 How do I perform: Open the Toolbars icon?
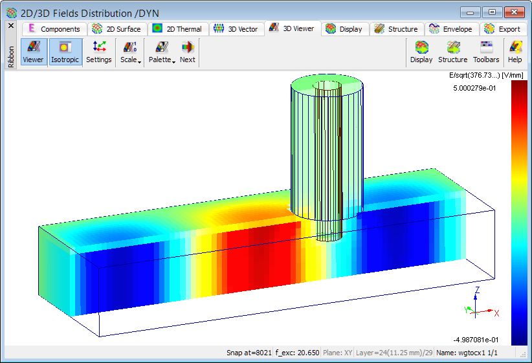(x=486, y=52)
